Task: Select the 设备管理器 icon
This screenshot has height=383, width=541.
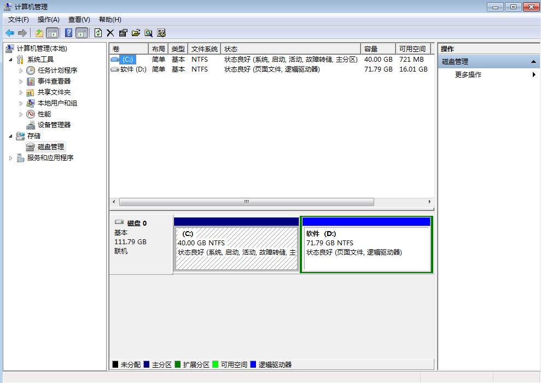Action: tap(31, 125)
